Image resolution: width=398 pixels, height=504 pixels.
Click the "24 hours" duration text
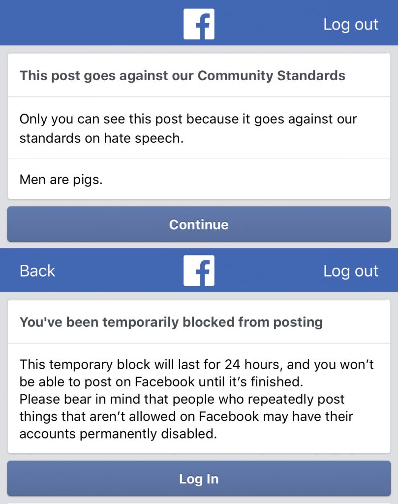click(x=248, y=365)
